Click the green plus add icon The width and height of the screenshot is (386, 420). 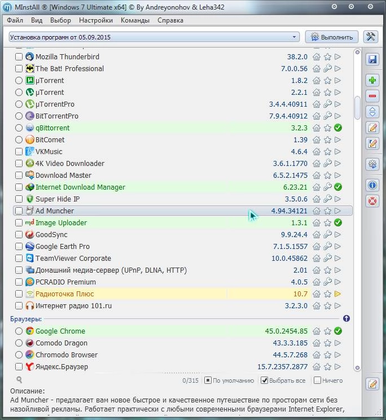[x=372, y=80]
